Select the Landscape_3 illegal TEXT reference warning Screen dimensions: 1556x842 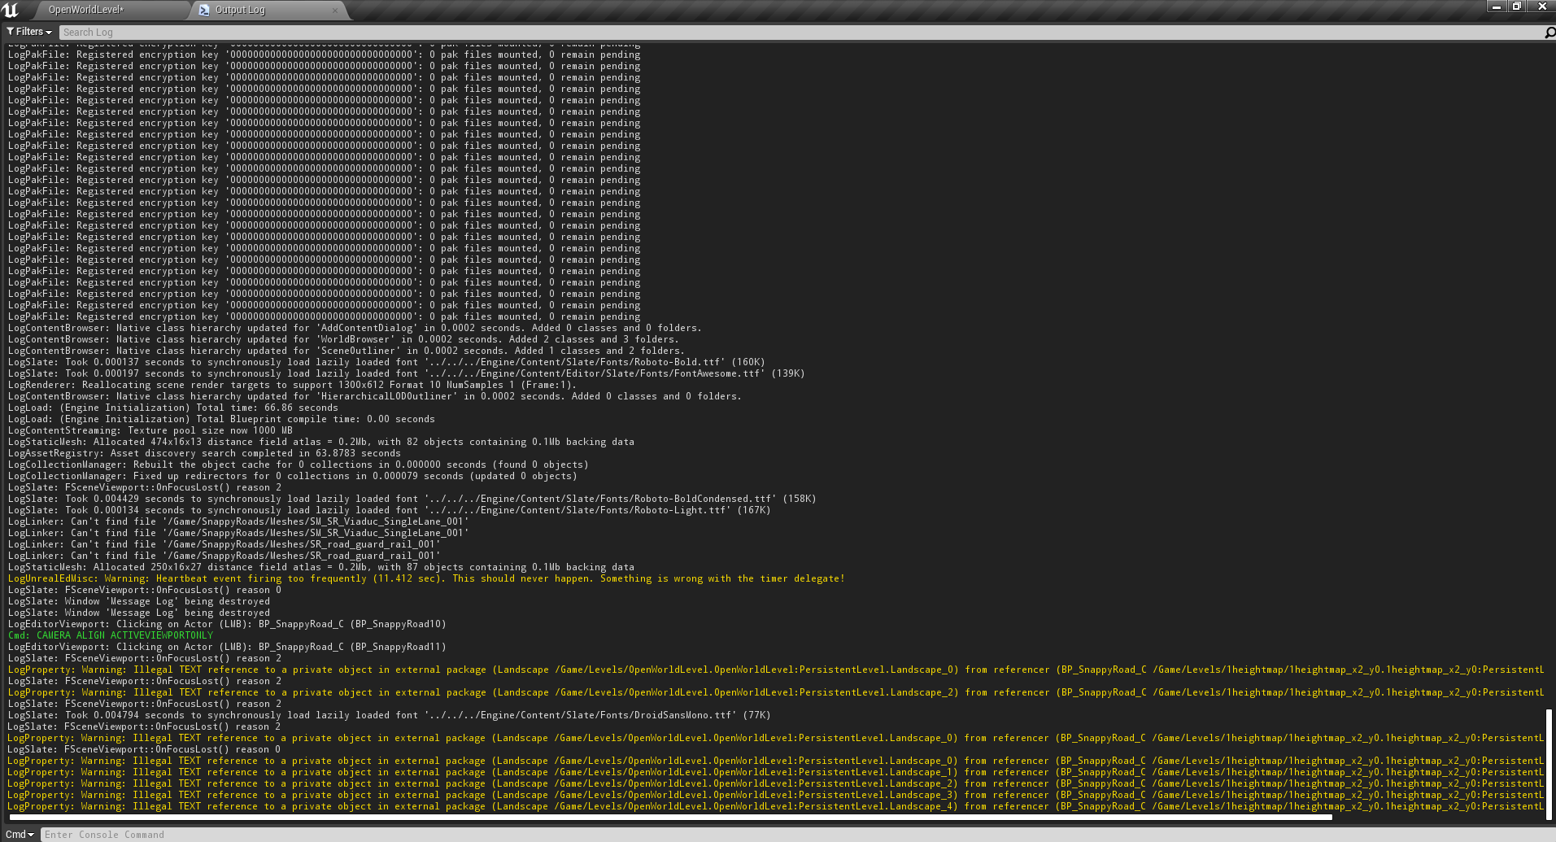pyautogui.click(x=775, y=795)
